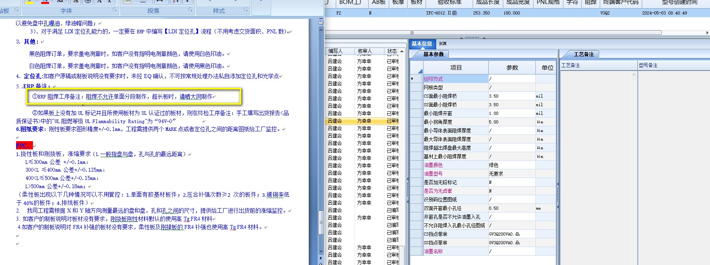Click the 项目 column header
This screenshot has width=710, height=265.
coord(456,67)
